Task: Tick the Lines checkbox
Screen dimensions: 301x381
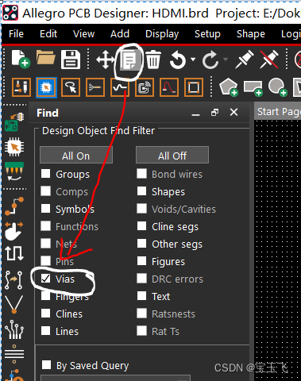Action: point(45,331)
